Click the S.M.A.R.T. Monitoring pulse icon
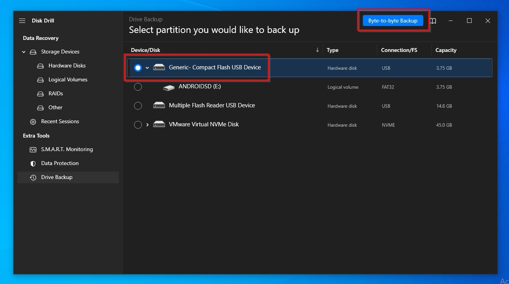 click(33, 150)
